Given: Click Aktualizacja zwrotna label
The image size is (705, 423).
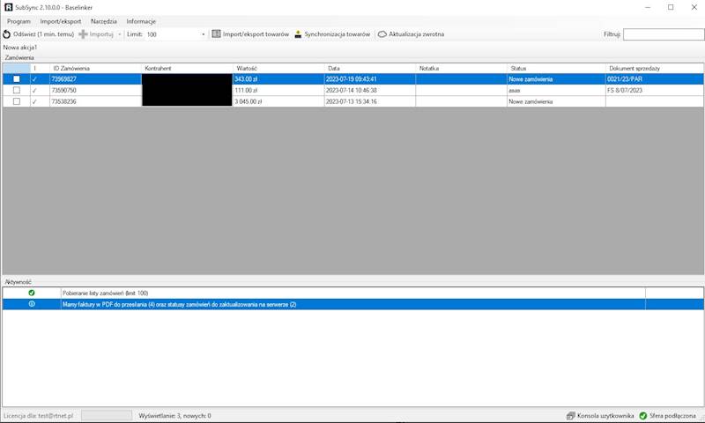Looking at the screenshot, I should (x=416, y=34).
